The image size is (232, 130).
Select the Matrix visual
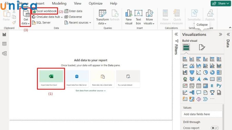(205, 86)
